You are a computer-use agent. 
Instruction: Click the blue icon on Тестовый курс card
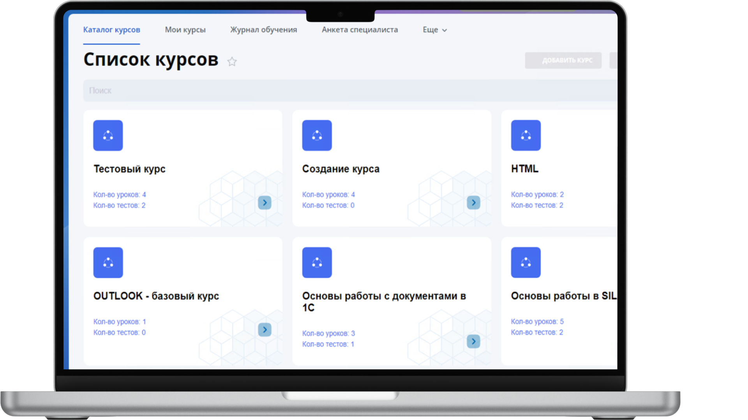pos(108,135)
